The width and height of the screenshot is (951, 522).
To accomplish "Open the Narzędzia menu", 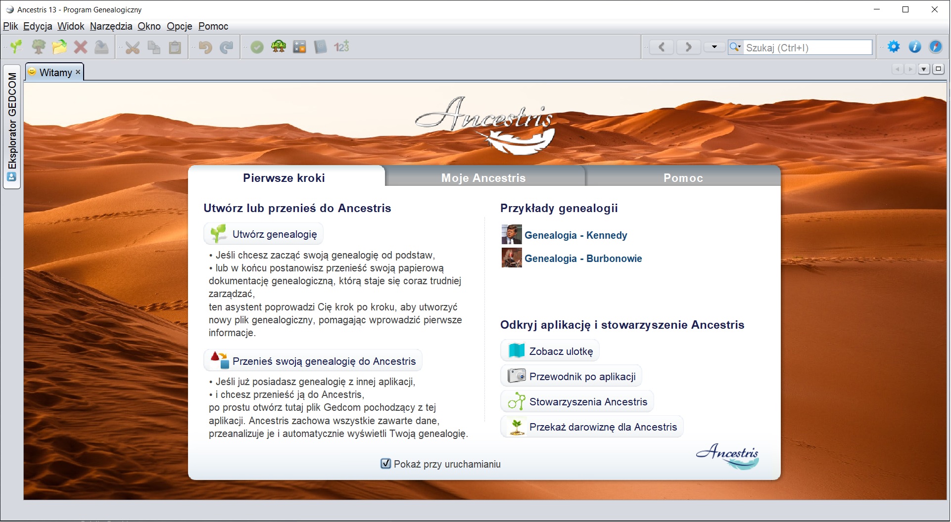I will pyautogui.click(x=111, y=26).
